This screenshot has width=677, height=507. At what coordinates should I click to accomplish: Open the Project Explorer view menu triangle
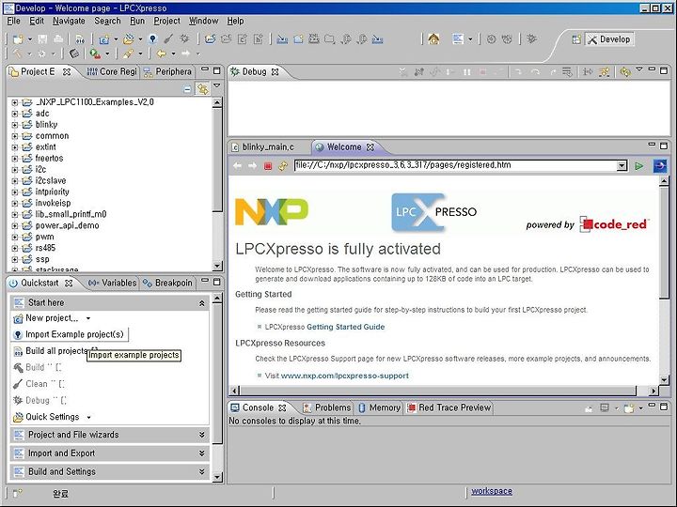[217, 85]
